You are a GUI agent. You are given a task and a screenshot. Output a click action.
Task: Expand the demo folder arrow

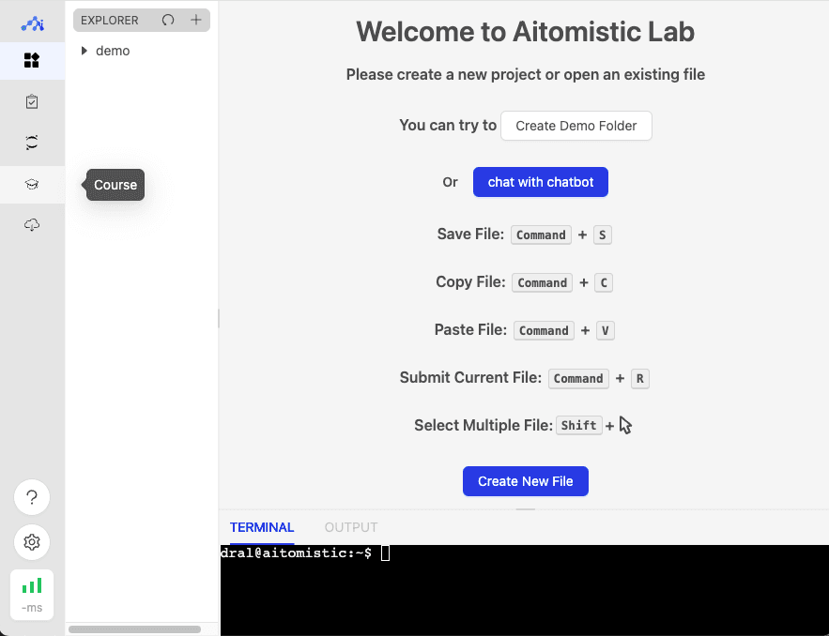pyautogui.click(x=84, y=51)
